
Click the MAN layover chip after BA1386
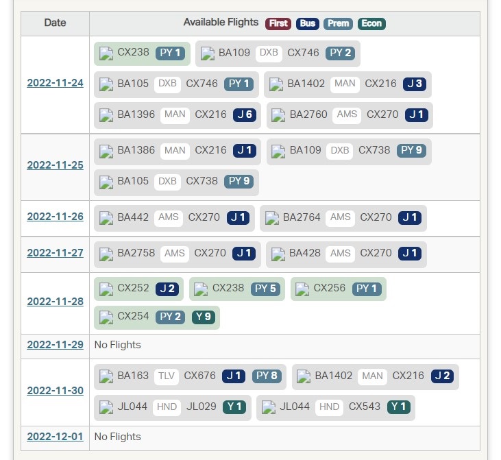coord(175,151)
